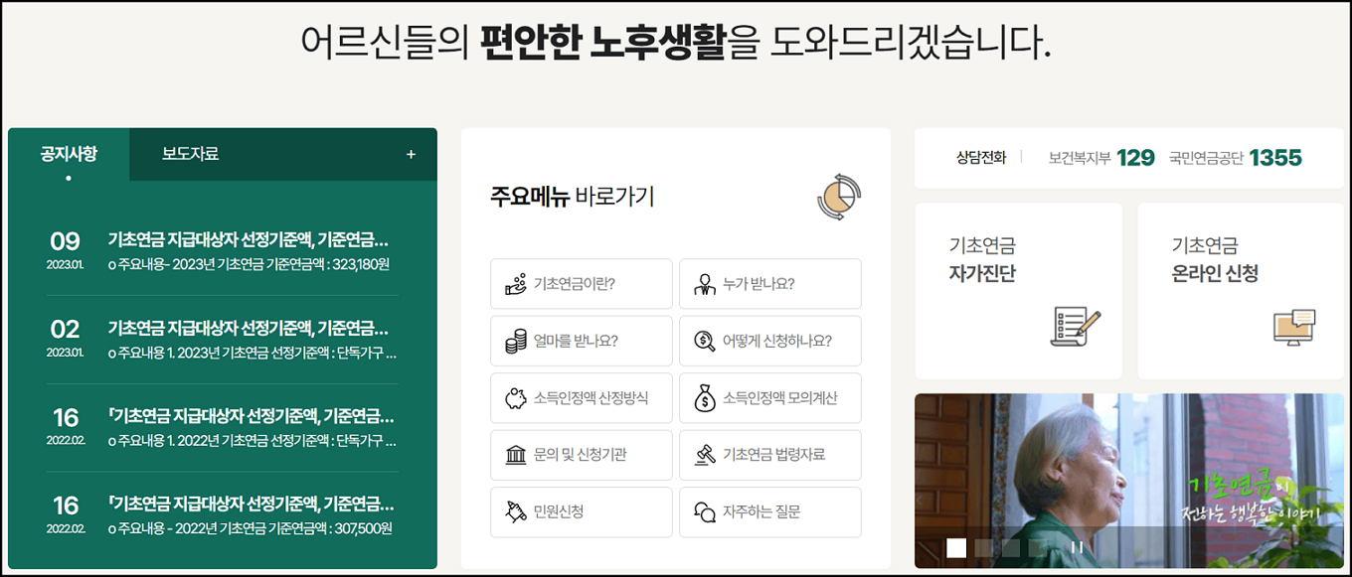This screenshot has width=1352, height=577.
Task: Open the 기초연금 법령자료 gavel icon
Action: pos(704,455)
